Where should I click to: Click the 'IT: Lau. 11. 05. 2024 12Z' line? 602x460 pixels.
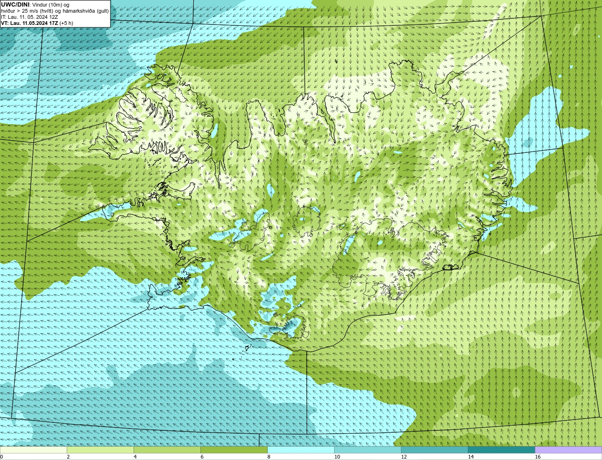coord(30,17)
